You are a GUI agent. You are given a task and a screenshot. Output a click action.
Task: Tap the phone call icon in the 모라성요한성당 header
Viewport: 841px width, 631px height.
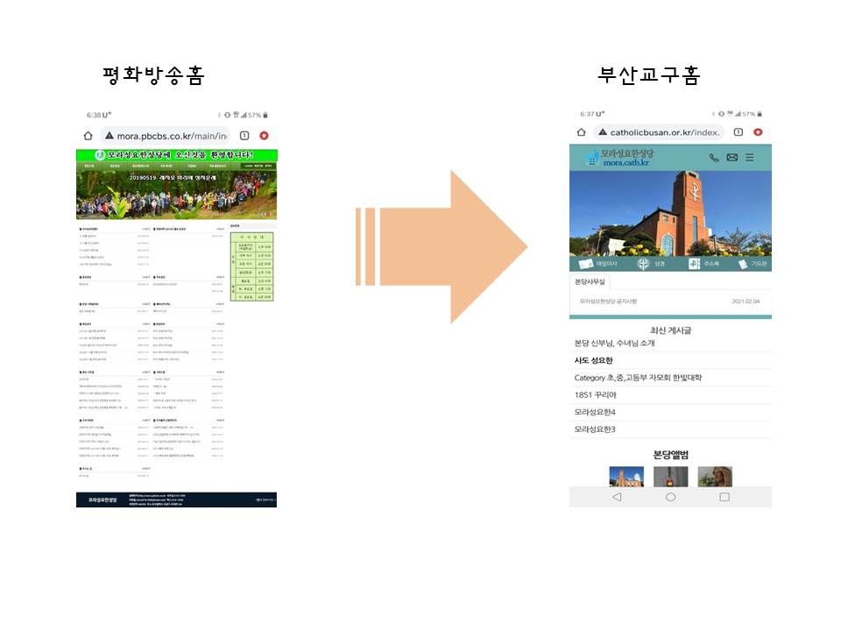point(714,157)
